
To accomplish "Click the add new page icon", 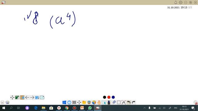I will tap(37, 97).
